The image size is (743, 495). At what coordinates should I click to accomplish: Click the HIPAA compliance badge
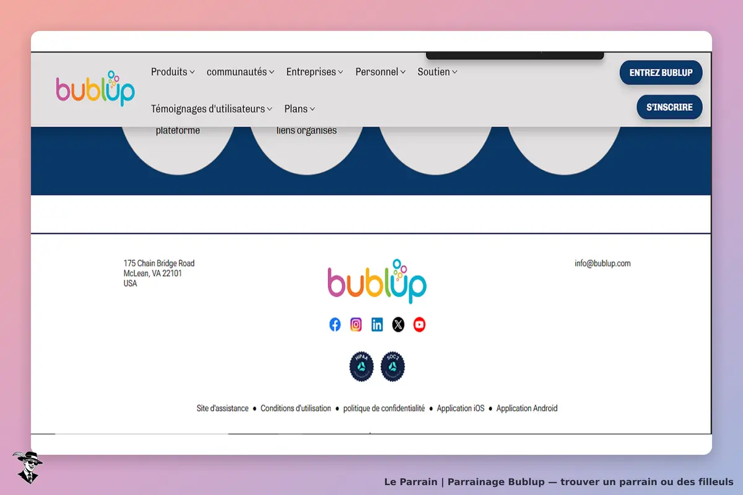pyautogui.click(x=362, y=367)
